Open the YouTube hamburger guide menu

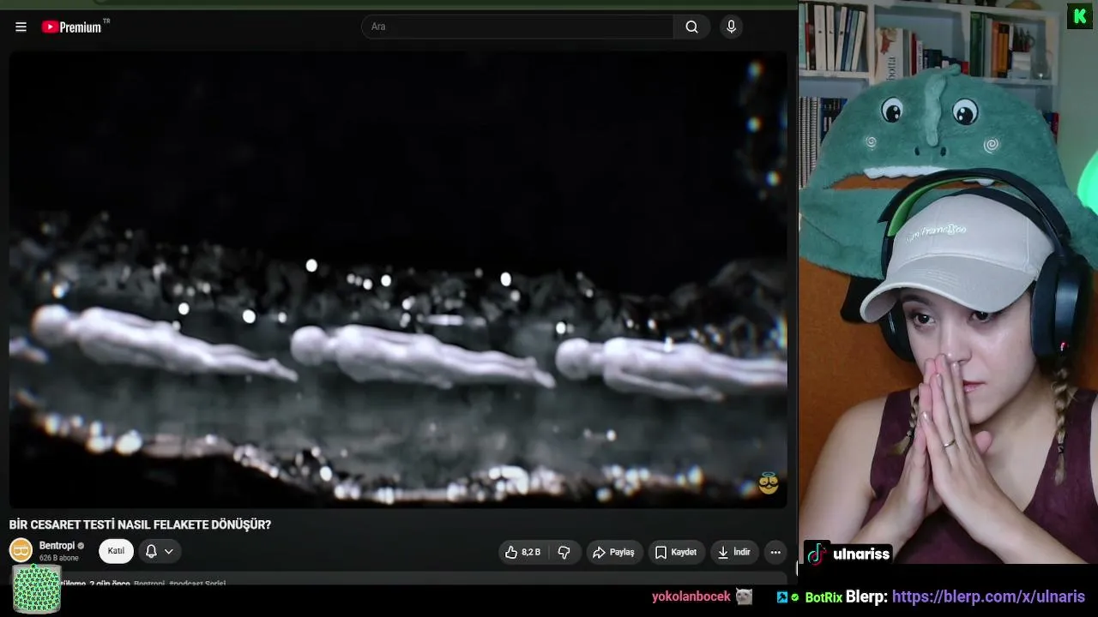[21, 27]
